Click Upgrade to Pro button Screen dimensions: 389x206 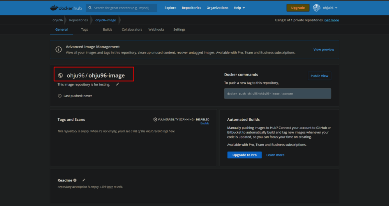pos(244,155)
